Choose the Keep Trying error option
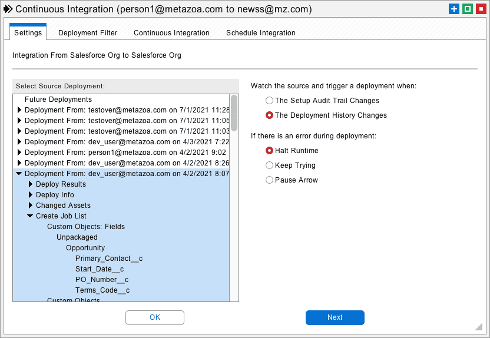 [269, 165]
